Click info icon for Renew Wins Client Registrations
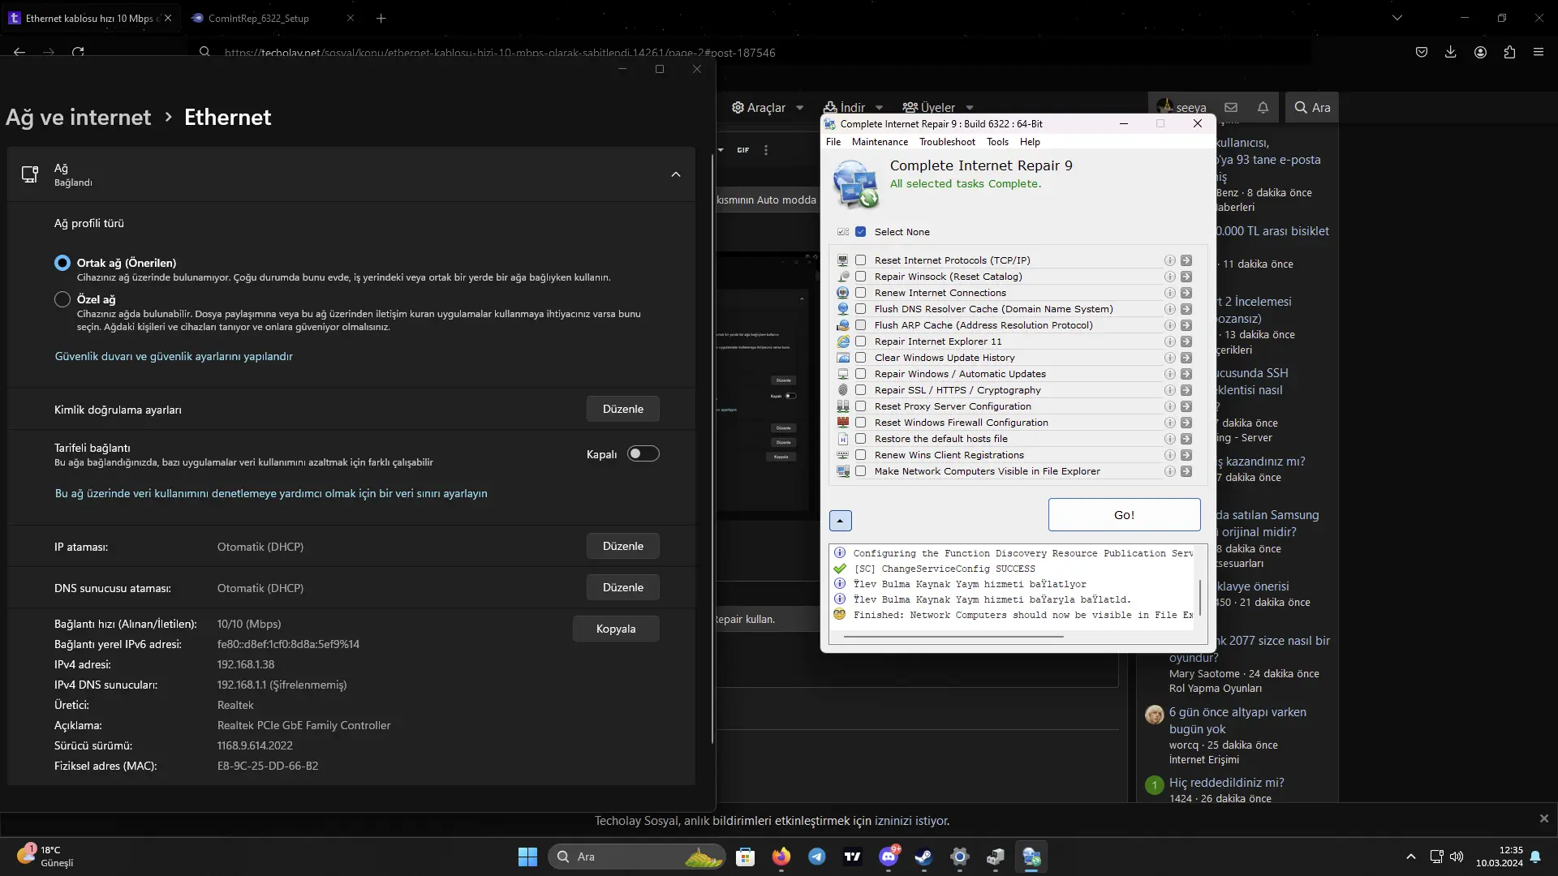Screen dimensions: 1558x876 (x=1169, y=455)
